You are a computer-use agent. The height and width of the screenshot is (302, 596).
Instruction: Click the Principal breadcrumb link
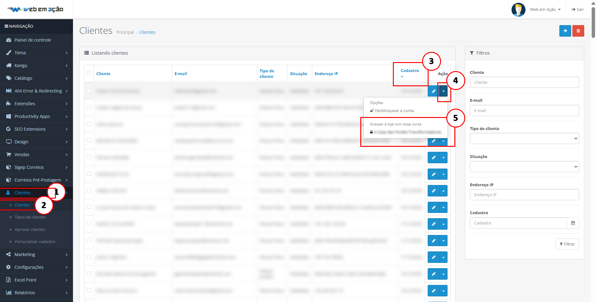(125, 32)
